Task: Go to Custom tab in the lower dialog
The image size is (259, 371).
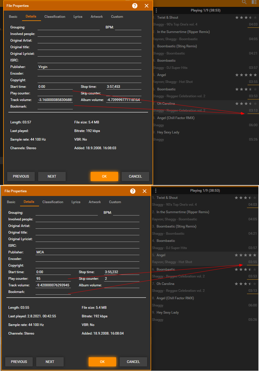Action: tap(115, 202)
